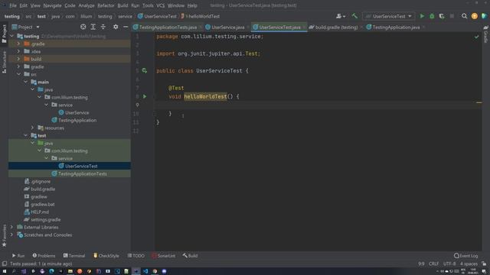The width and height of the screenshot is (490, 275).
Task: Click the IDE update notification icon
Action: (x=475, y=16)
